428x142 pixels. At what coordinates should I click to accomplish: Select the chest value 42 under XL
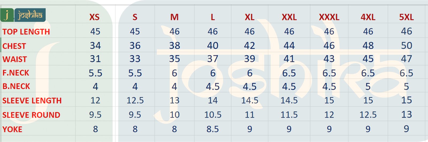(249, 46)
